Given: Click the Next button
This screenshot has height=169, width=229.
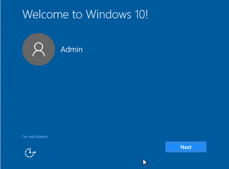Looking at the screenshot, I should [186, 147].
